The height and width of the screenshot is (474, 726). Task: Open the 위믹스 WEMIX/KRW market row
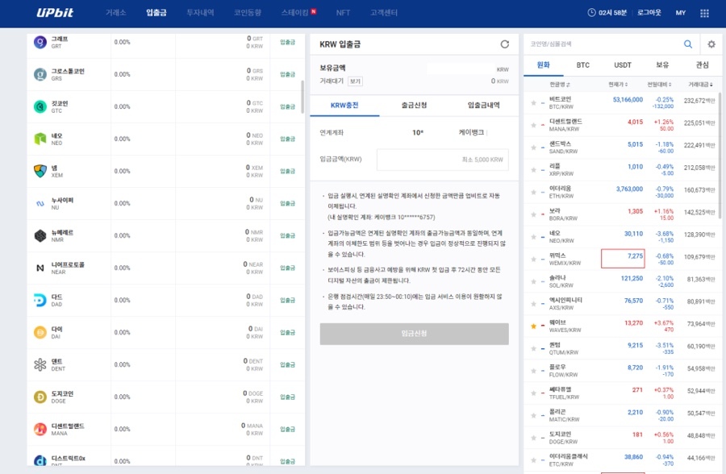click(622, 260)
